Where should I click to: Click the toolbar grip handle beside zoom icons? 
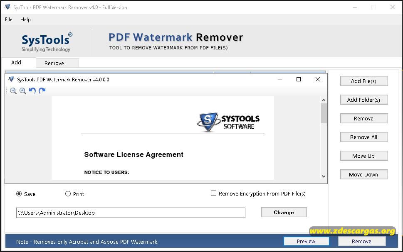7,91
